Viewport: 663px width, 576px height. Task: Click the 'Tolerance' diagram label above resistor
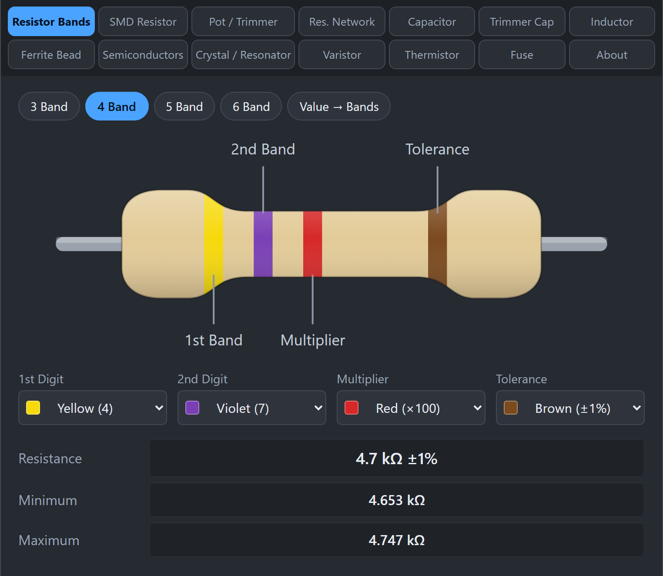pyautogui.click(x=438, y=149)
